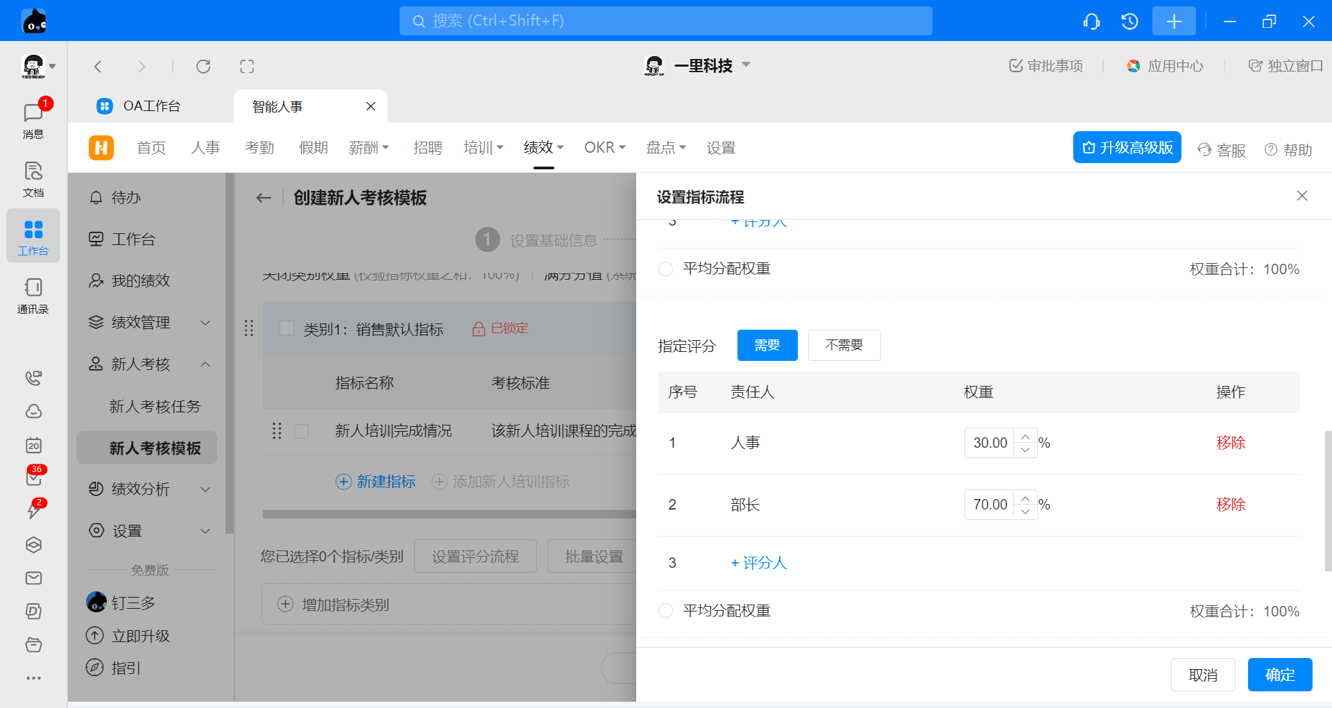Select the lower 平均分配权重 radio button
Screen dimensions: 1332x708
click(x=665, y=611)
